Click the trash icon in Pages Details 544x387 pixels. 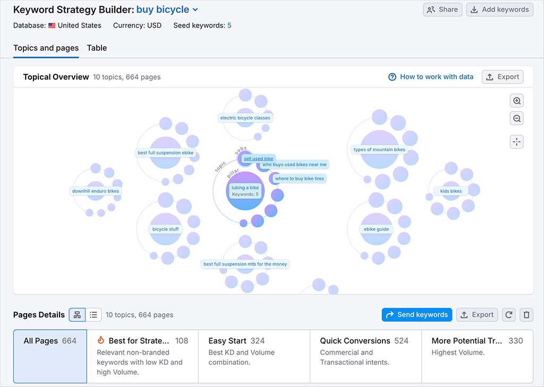pos(526,314)
